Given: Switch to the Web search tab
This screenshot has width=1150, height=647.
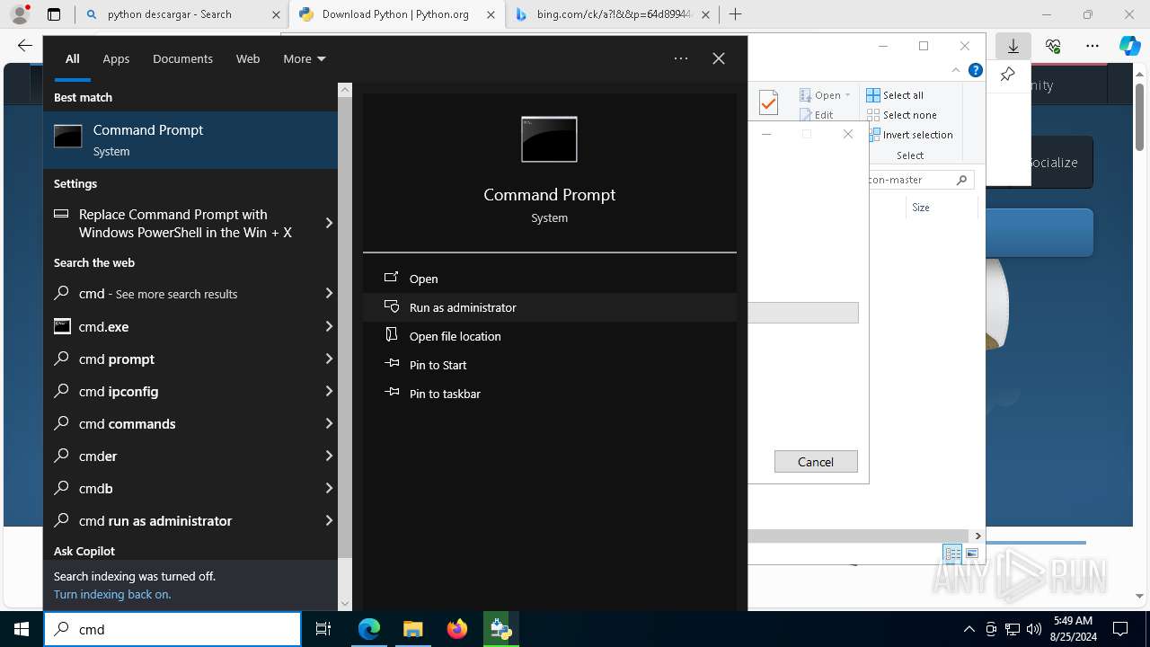Looking at the screenshot, I should (248, 58).
